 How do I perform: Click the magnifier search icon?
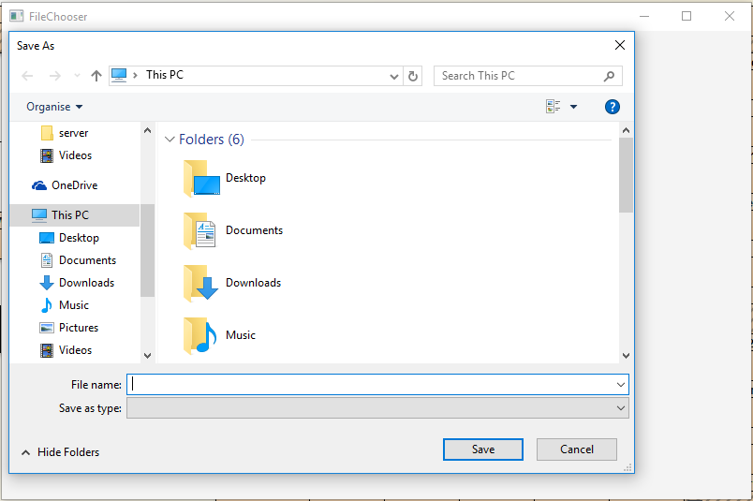click(610, 76)
